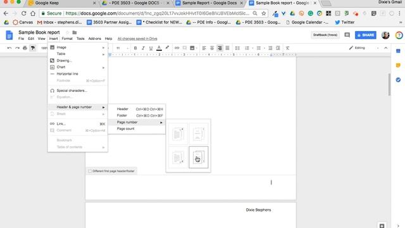Toggle bold formatting

click(x=135, y=48)
